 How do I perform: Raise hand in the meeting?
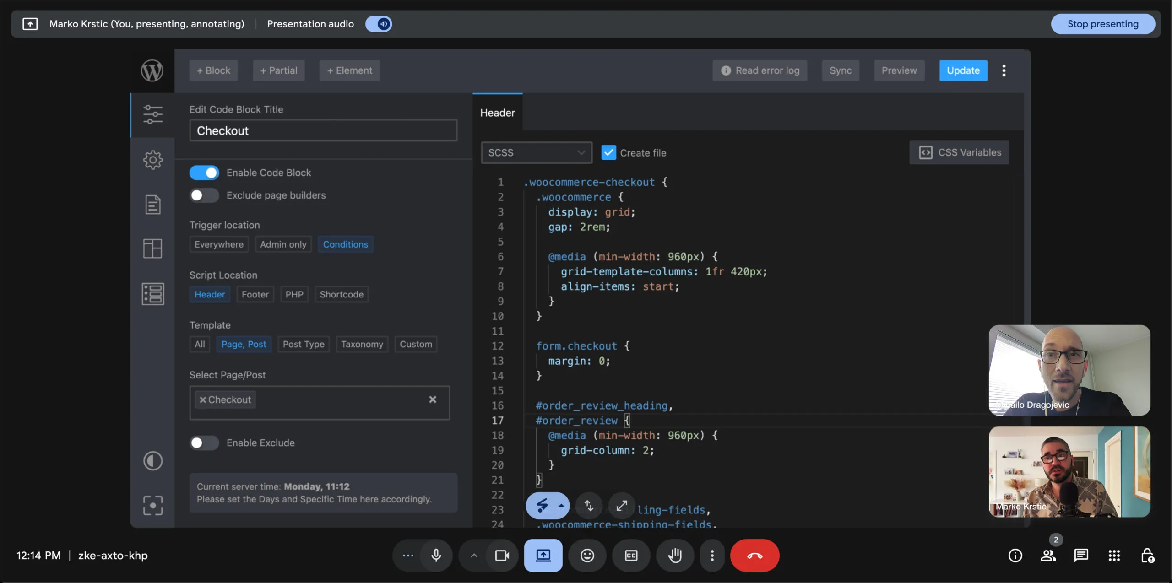pyautogui.click(x=675, y=555)
